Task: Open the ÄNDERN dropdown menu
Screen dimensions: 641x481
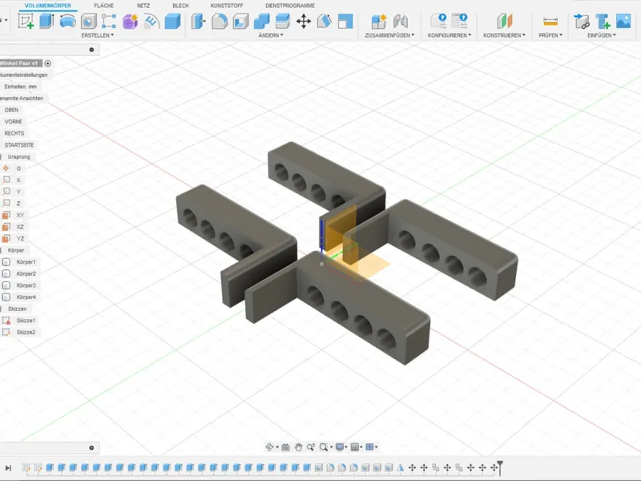Action: [271, 35]
